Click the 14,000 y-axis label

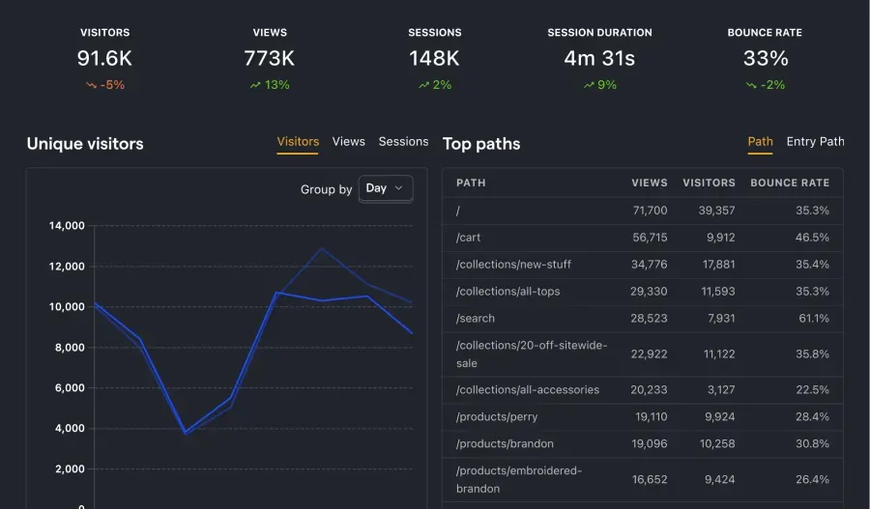click(67, 226)
